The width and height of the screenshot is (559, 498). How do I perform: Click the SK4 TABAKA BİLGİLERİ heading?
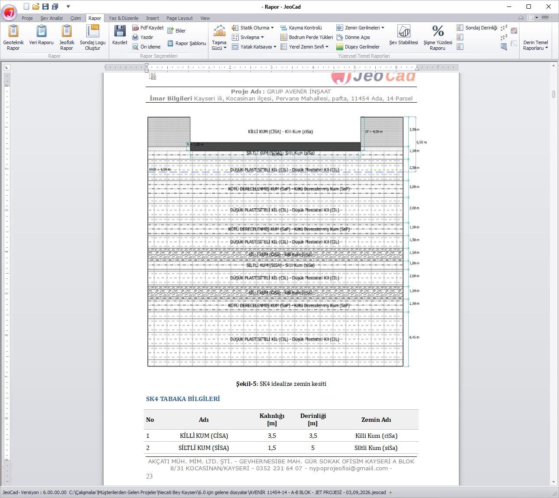[x=183, y=399]
